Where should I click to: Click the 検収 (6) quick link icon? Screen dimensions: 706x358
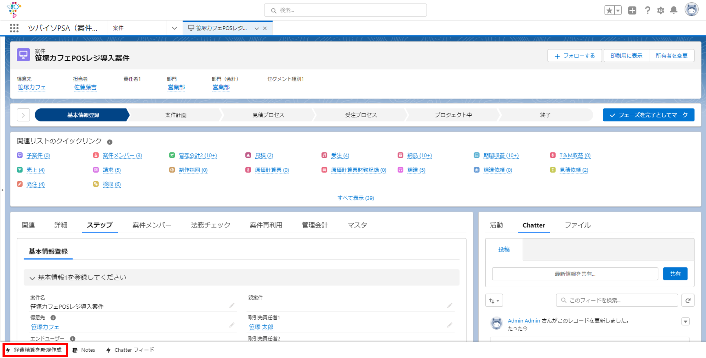pos(96,184)
